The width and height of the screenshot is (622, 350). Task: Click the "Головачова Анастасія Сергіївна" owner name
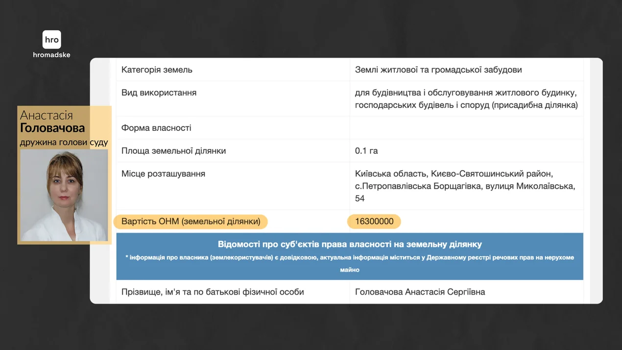(420, 292)
